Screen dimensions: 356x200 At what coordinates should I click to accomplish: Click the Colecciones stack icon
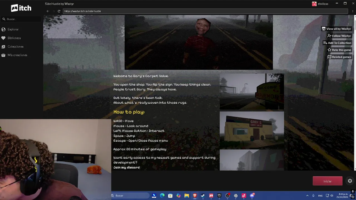coord(3,47)
